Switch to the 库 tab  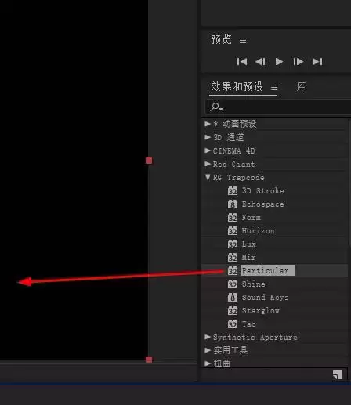(301, 86)
